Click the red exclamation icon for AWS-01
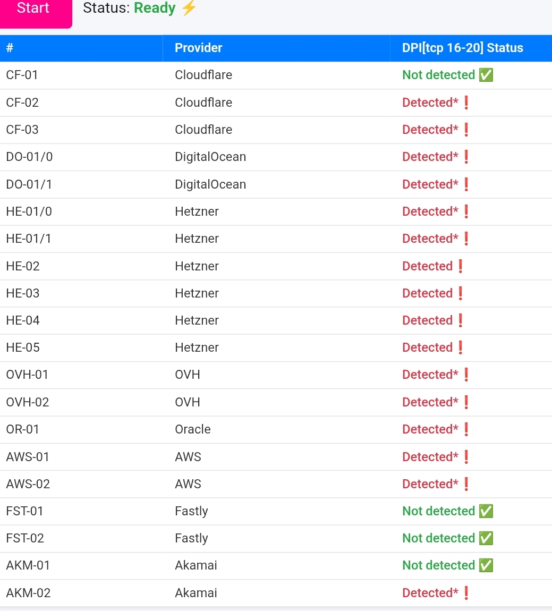Image resolution: width=552 pixels, height=611 pixels. click(x=466, y=457)
